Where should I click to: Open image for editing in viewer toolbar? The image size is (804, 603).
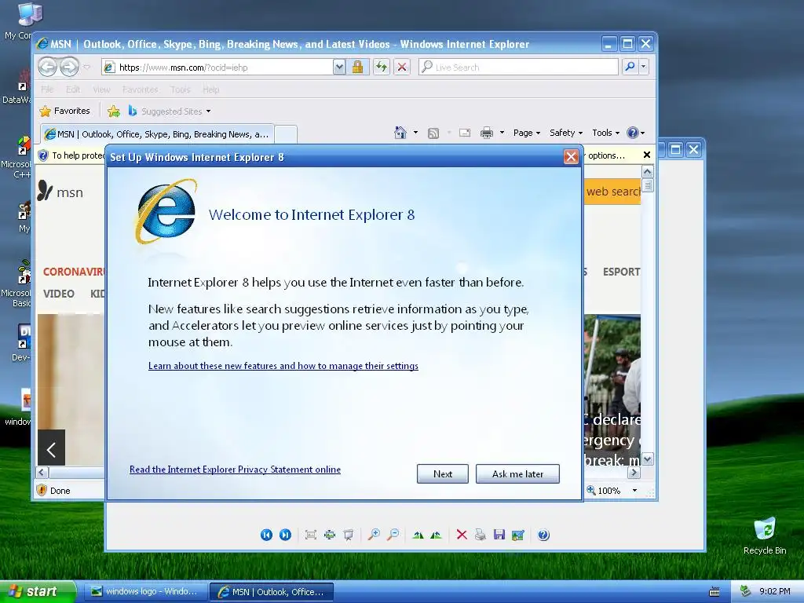[x=518, y=535]
